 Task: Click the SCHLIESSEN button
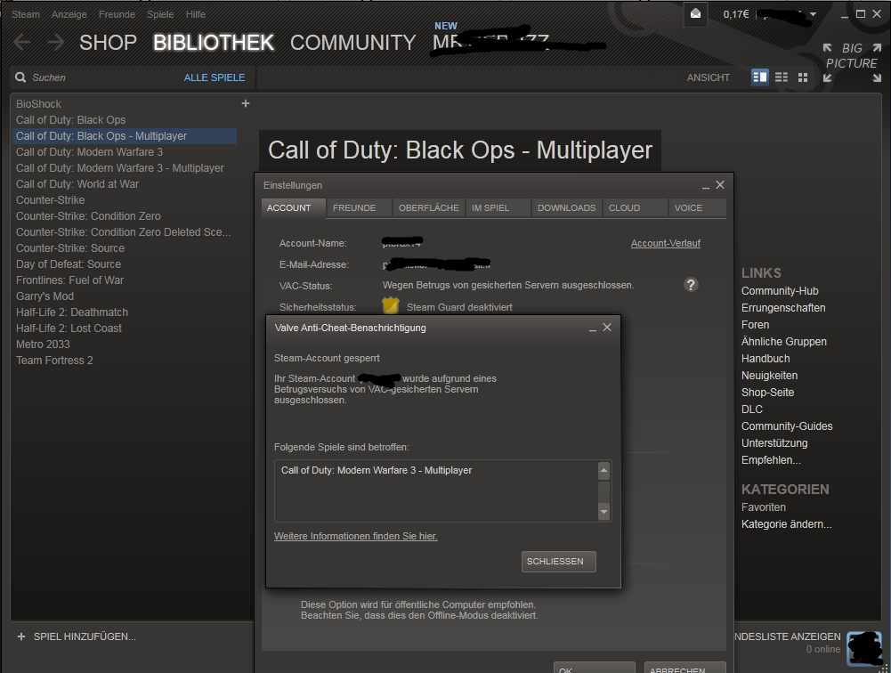(x=559, y=562)
